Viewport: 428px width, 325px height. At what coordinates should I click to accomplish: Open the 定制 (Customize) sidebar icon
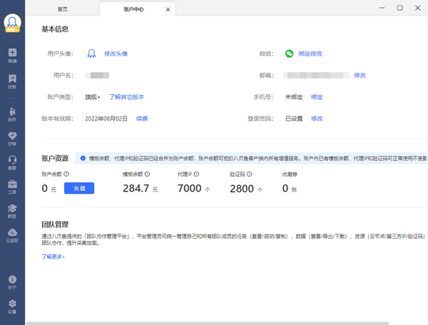click(12, 138)
